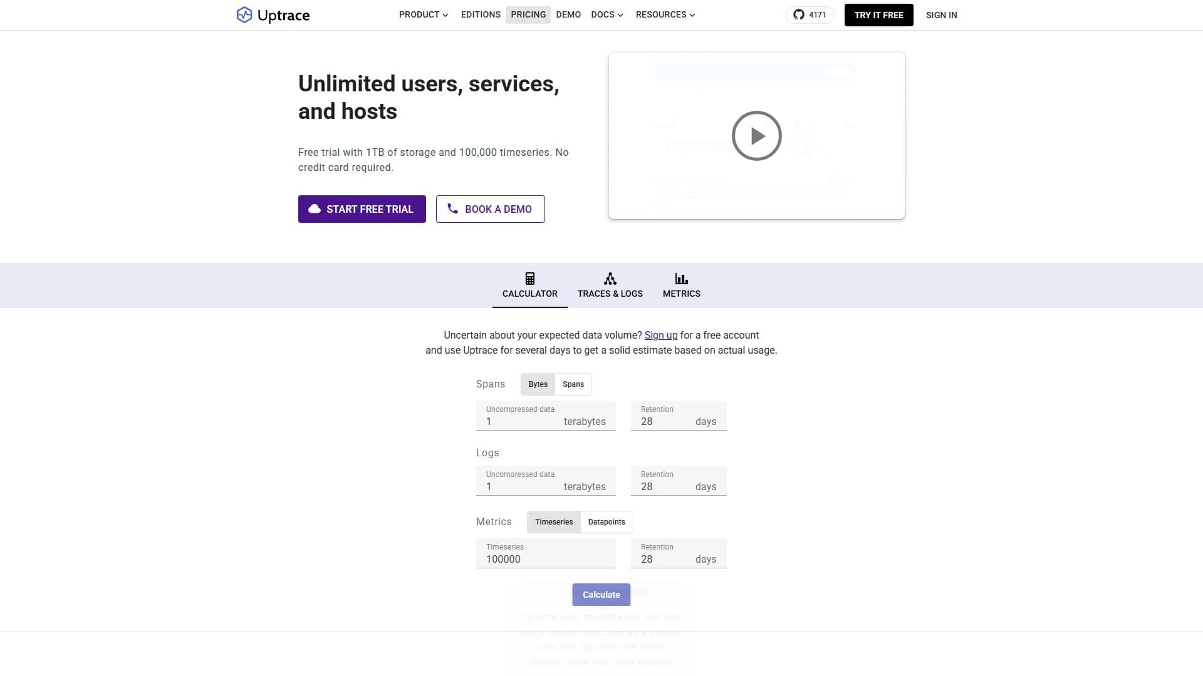Select Bytes mode for Spans

coord(538,384)
